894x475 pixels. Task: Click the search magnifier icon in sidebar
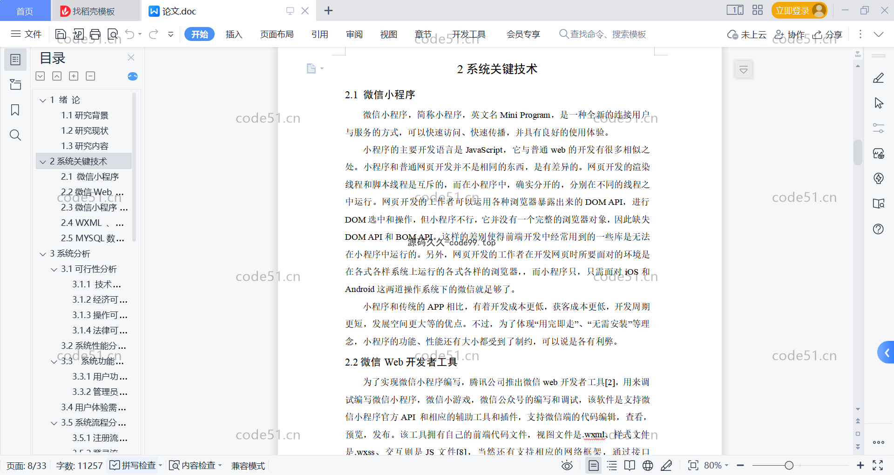tap(15, 135)
